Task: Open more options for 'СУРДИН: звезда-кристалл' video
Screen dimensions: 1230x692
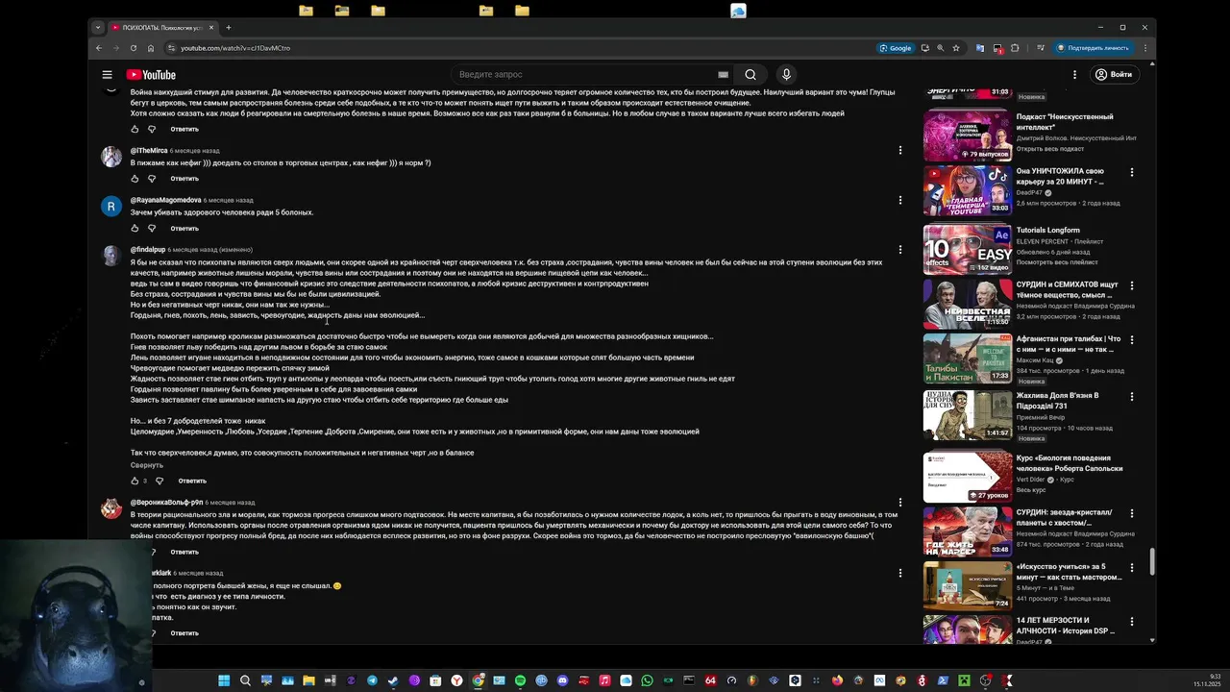Action: 1131,513
